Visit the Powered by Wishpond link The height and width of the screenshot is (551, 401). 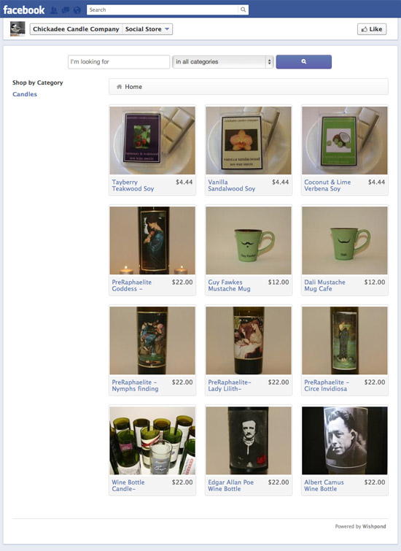click(360, 526)
